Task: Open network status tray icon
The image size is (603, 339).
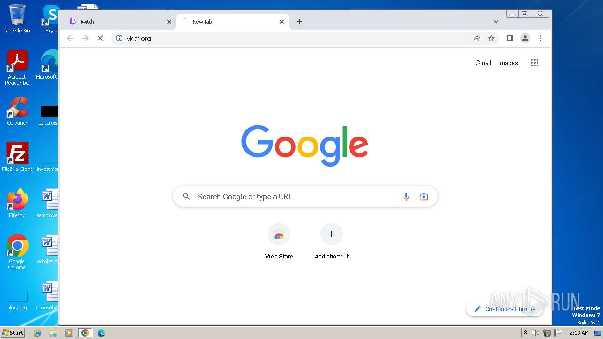Action: tap(547, 333)
